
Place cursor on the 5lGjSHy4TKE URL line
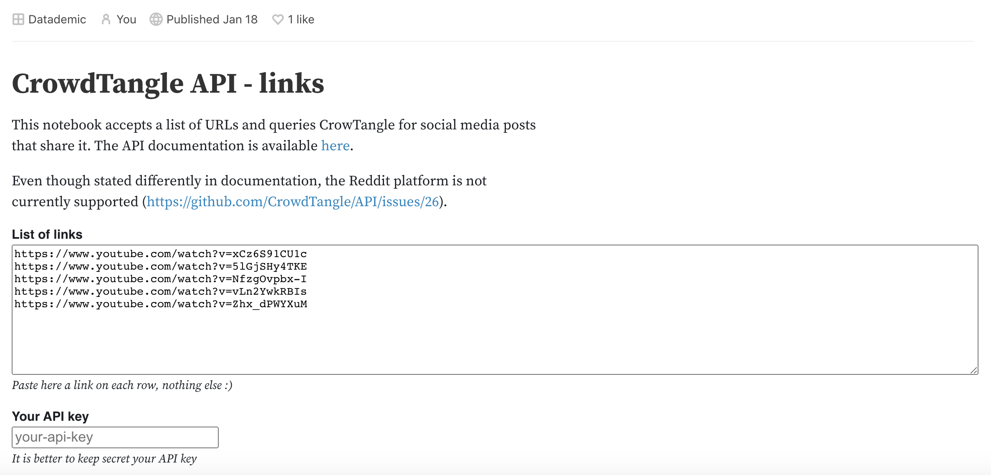[161, 266]
